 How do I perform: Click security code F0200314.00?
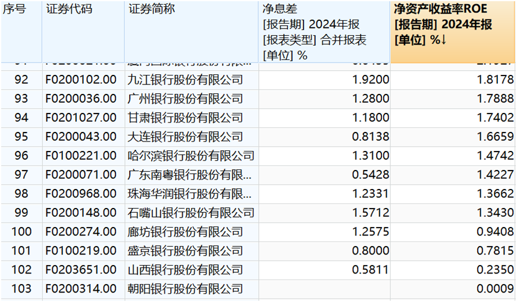click(x=81, y=289)
